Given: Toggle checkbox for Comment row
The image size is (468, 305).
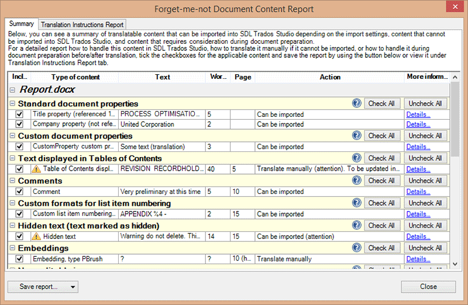Looking at the screenshot, I should 19,192.
